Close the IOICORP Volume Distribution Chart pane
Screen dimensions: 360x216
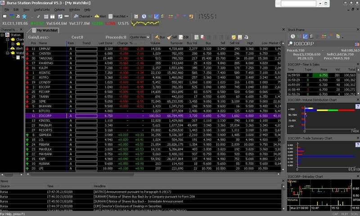358,100
